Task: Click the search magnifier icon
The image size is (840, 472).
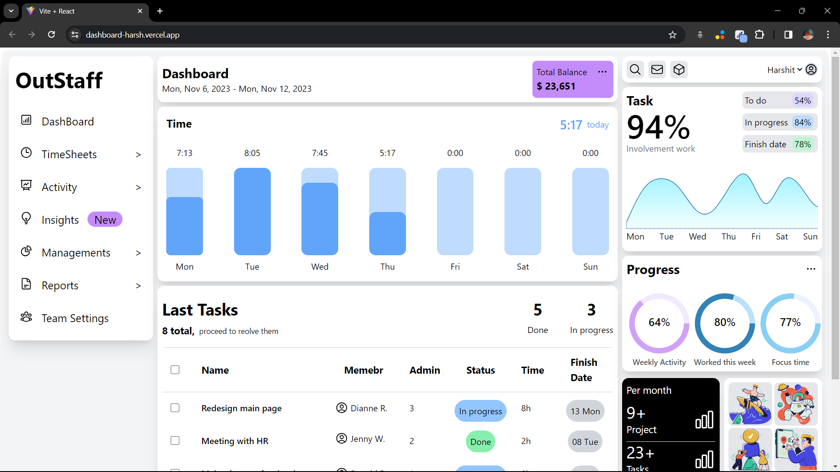Action: coord(635,70)
